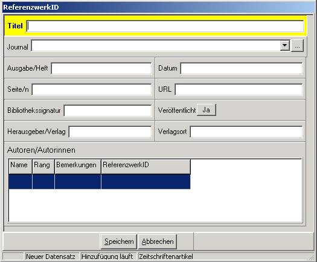This screenshot has width=317, height=262.
Task: Click into the Titel text field
Action: pyautogui.click(x=165, y=26)
